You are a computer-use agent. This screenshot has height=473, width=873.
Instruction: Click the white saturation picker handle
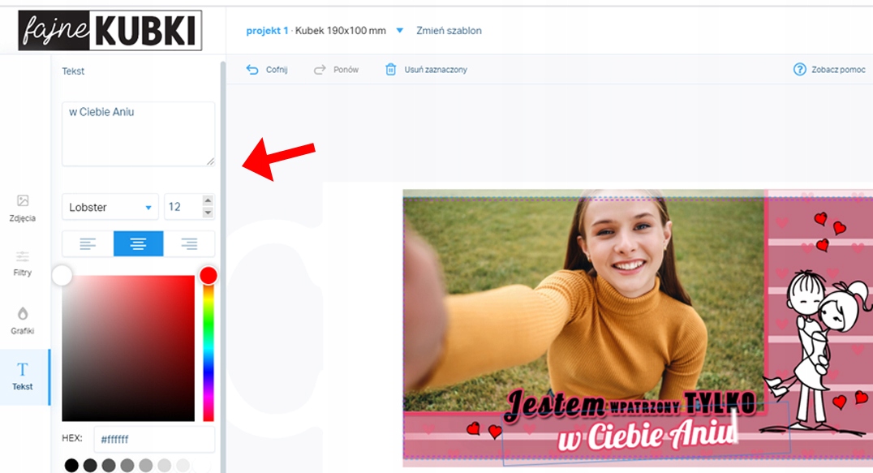click(62, 276)
